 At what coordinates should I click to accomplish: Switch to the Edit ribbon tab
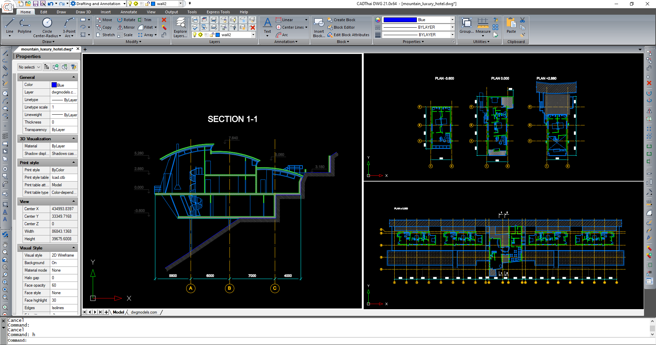(x=44, y=12)
